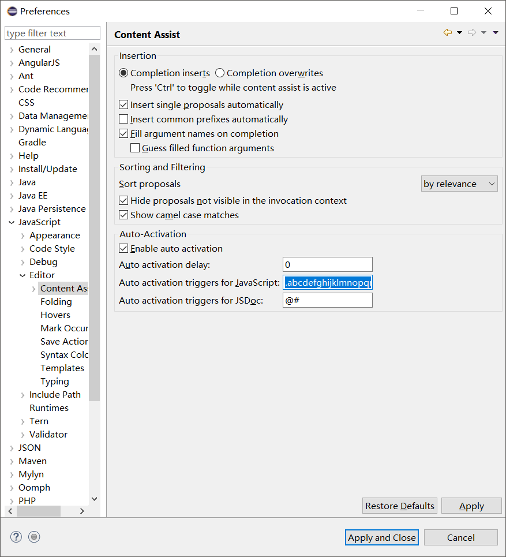The height and width of the screenshot is (557, 506).
Task: Collapse the Editor tree node
Action: coord(23,275)
